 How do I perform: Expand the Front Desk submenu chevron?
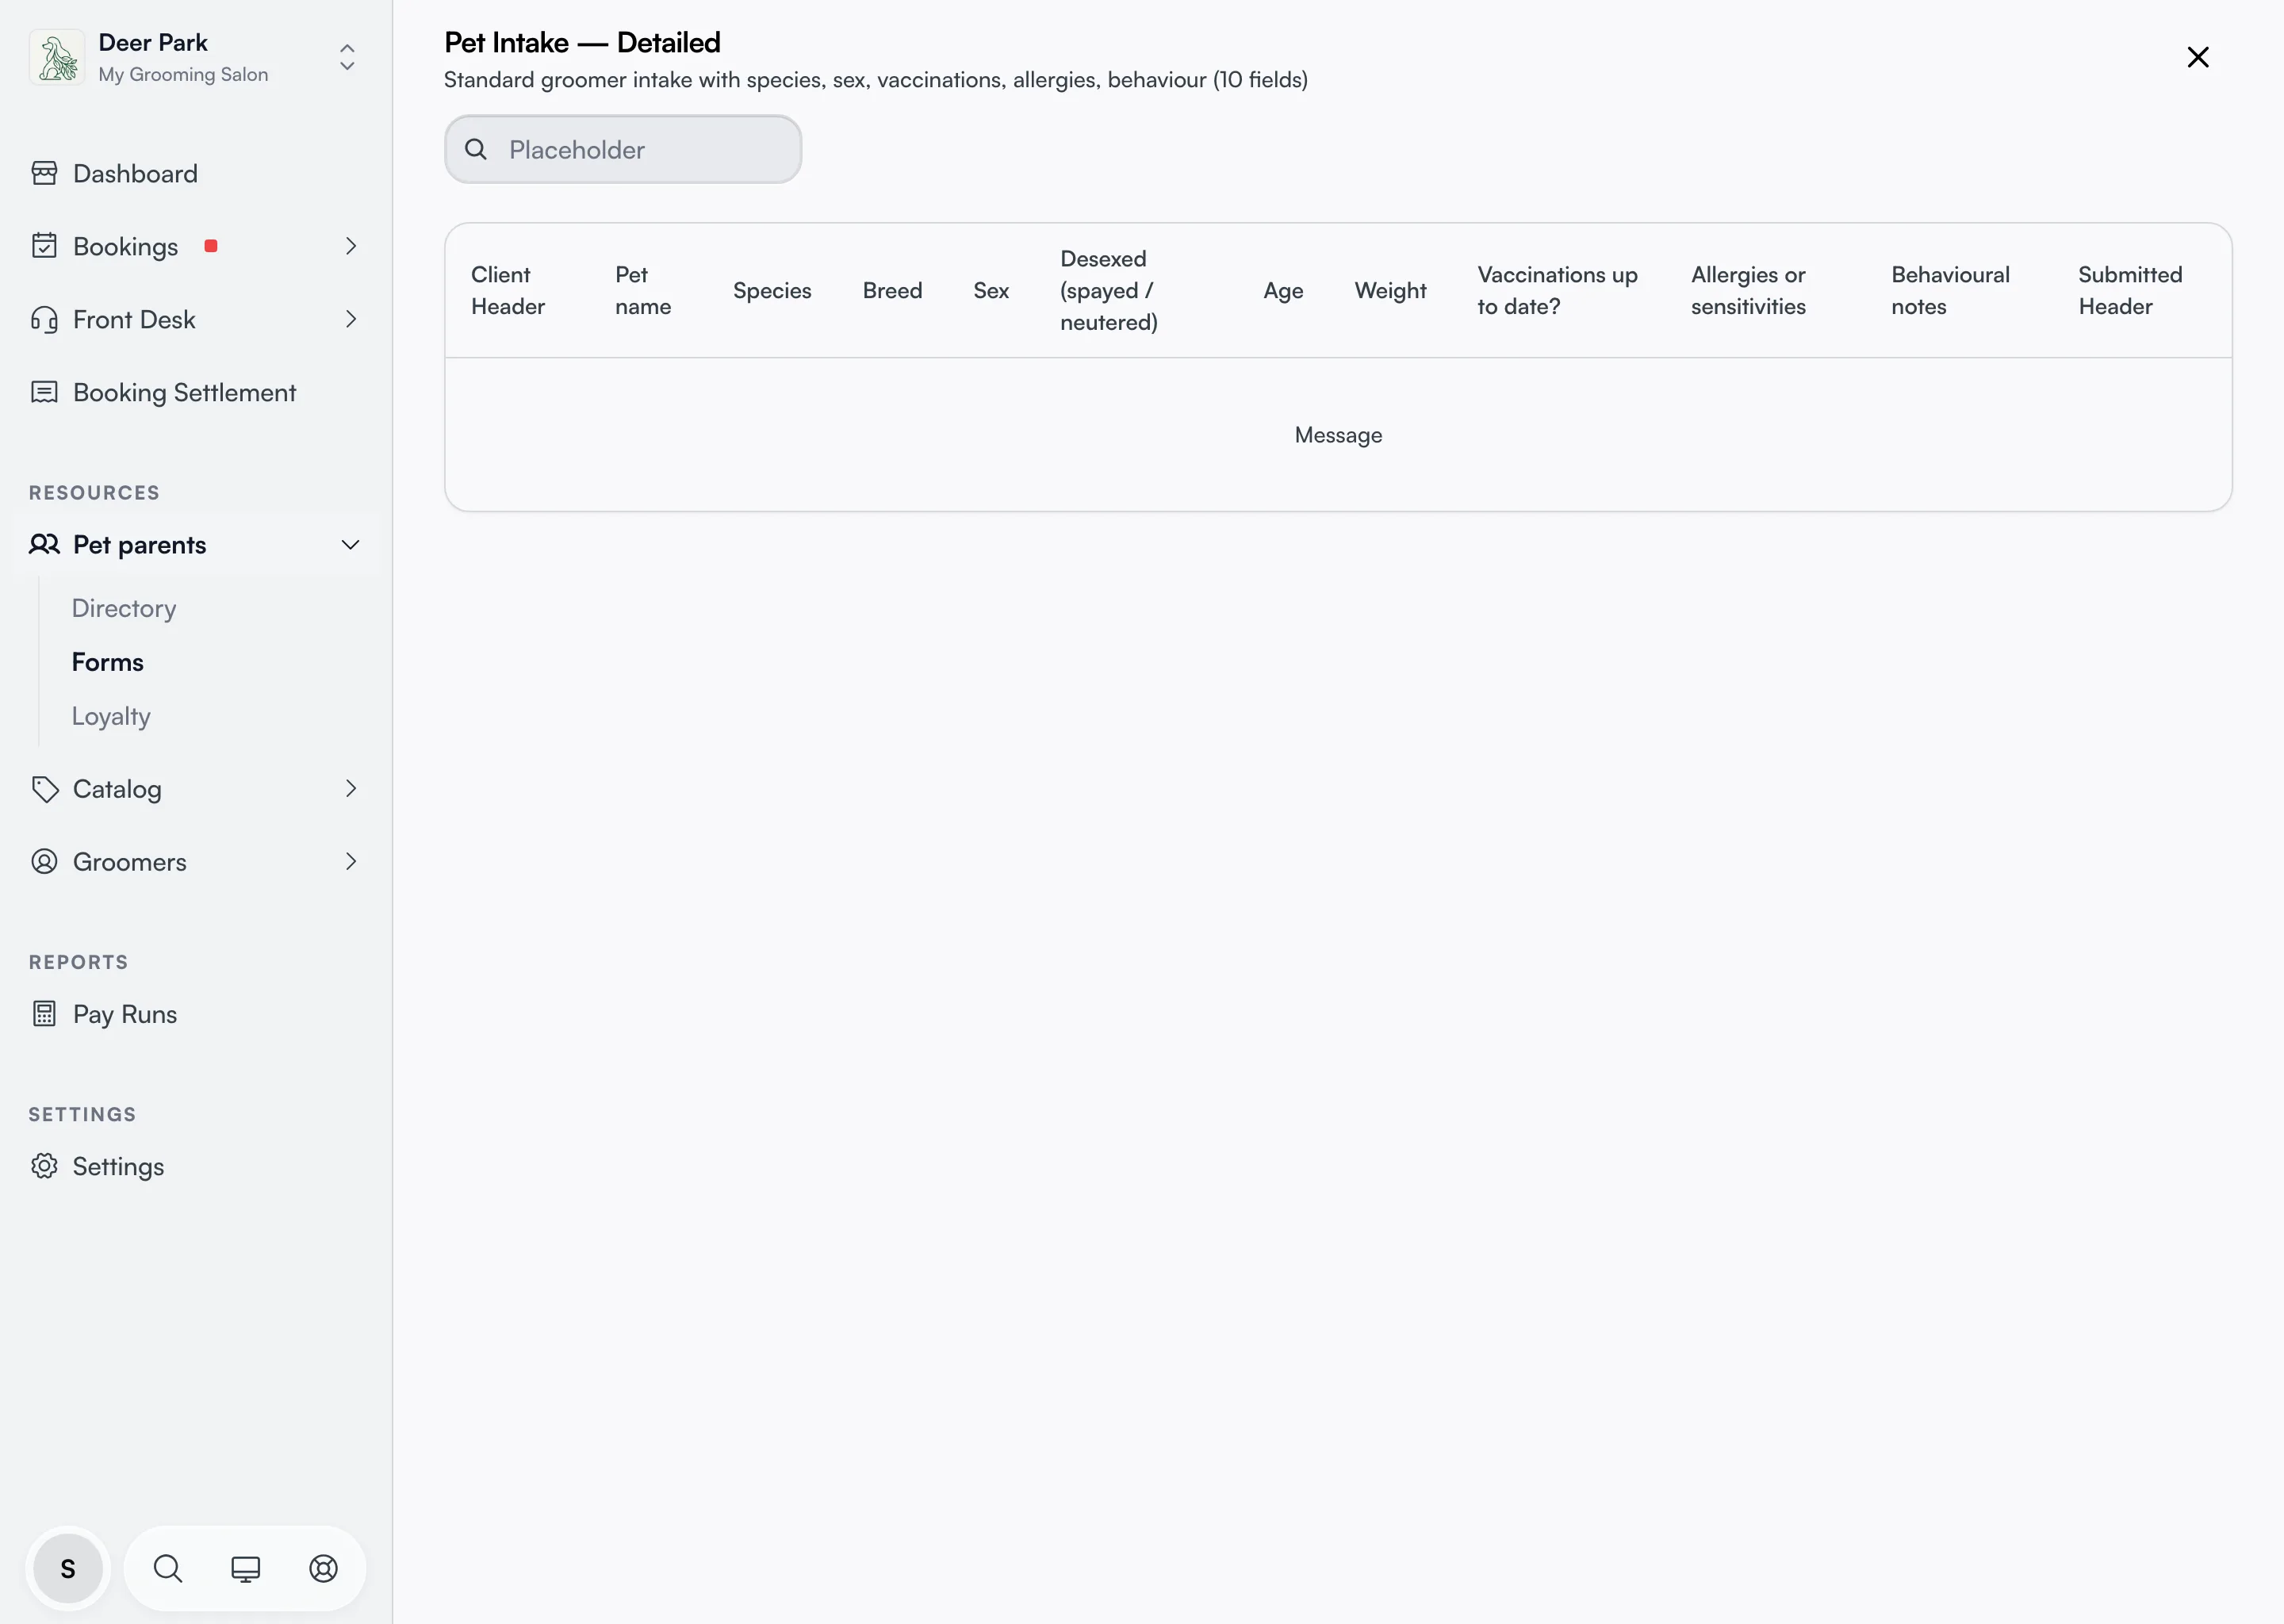pyautogui.click(x=350, y=319)
